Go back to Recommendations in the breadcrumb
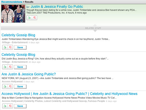146x110 pixels. [12, 2]
